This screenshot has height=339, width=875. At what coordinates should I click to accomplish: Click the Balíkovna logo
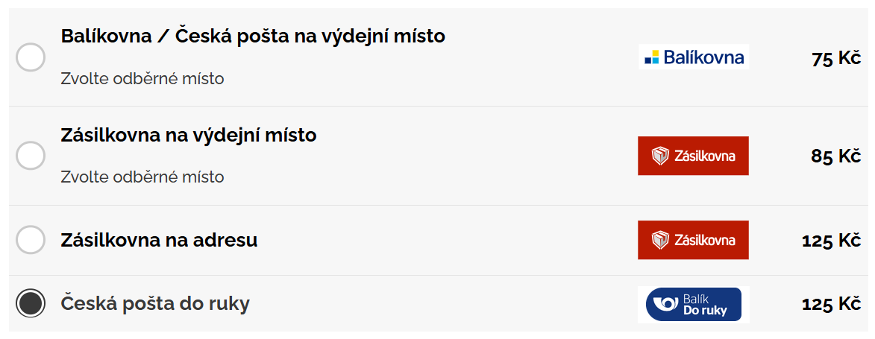tap(694, 57)
